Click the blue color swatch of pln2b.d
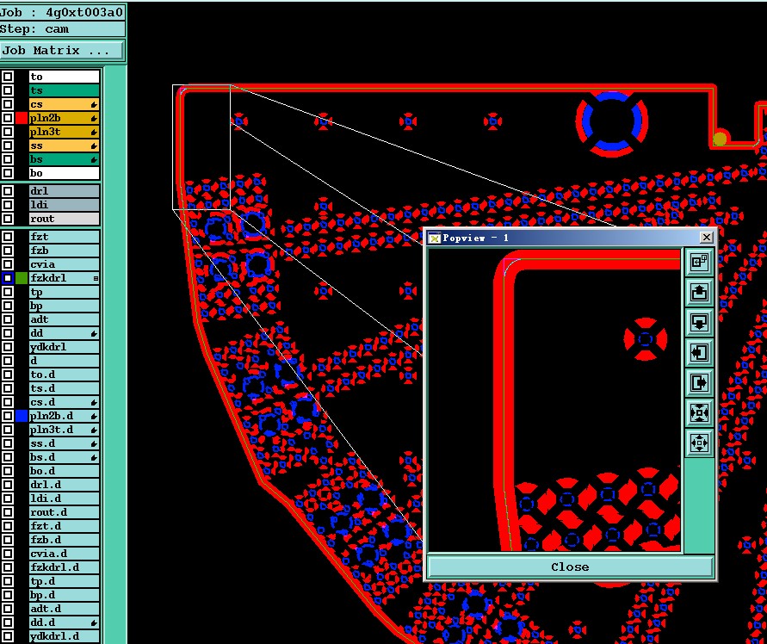The image size is (767, 644). (x=22, y=416)
